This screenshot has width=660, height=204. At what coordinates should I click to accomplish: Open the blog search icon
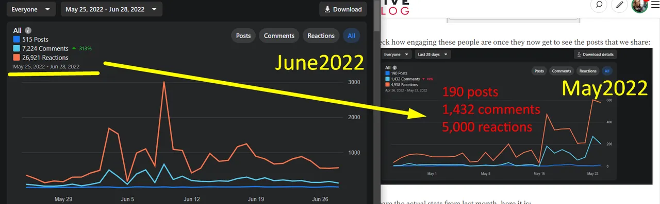coord(599,5)
